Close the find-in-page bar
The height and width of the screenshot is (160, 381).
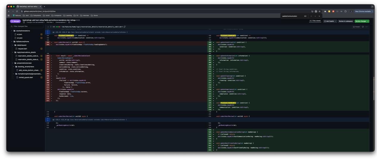click(319, 16)
